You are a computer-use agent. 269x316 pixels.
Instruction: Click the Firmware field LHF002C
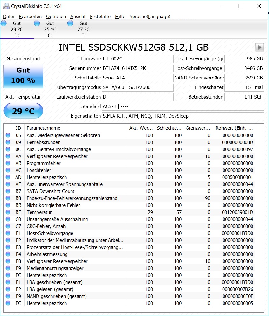click(138, 59)
